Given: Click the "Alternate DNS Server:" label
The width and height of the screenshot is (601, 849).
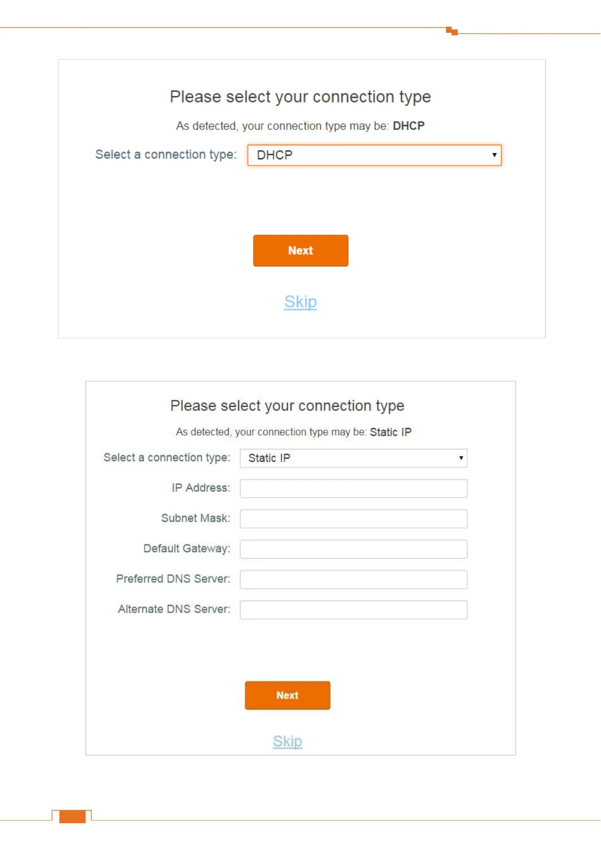Looking at the screenshot, I should pos(174,609).
